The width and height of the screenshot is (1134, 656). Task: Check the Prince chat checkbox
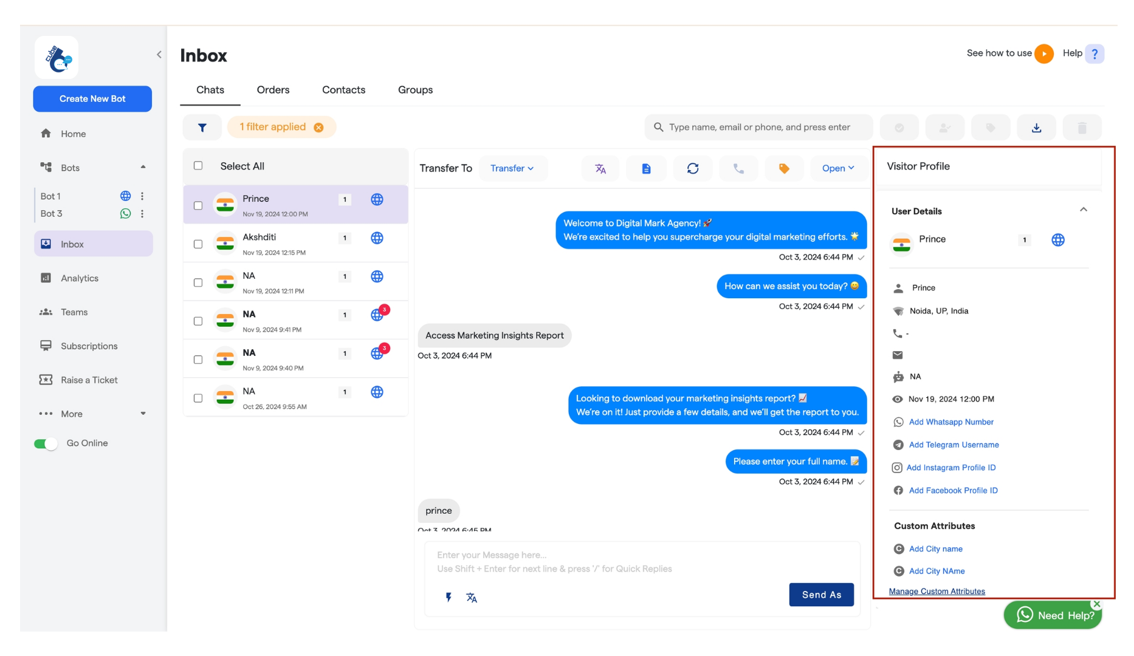[x=198, y=205]
